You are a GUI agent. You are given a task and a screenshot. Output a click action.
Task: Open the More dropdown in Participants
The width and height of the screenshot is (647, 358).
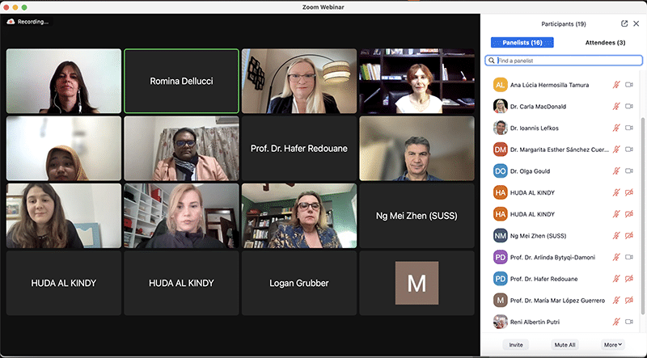(612, 344)
